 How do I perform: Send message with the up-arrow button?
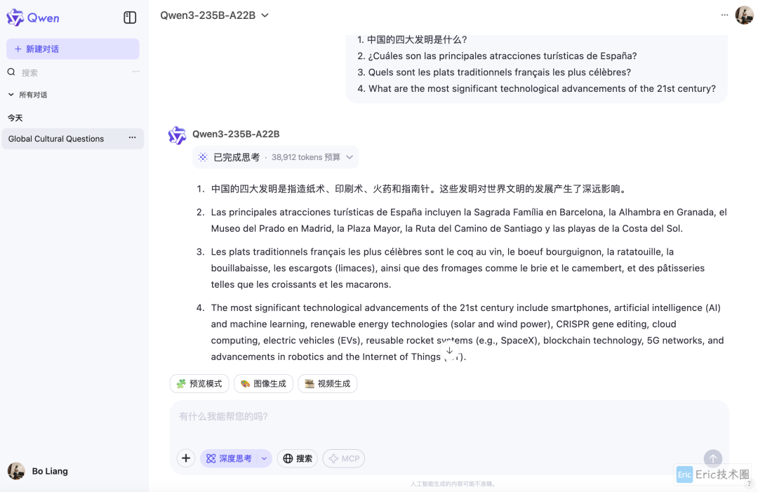(712, 458)
